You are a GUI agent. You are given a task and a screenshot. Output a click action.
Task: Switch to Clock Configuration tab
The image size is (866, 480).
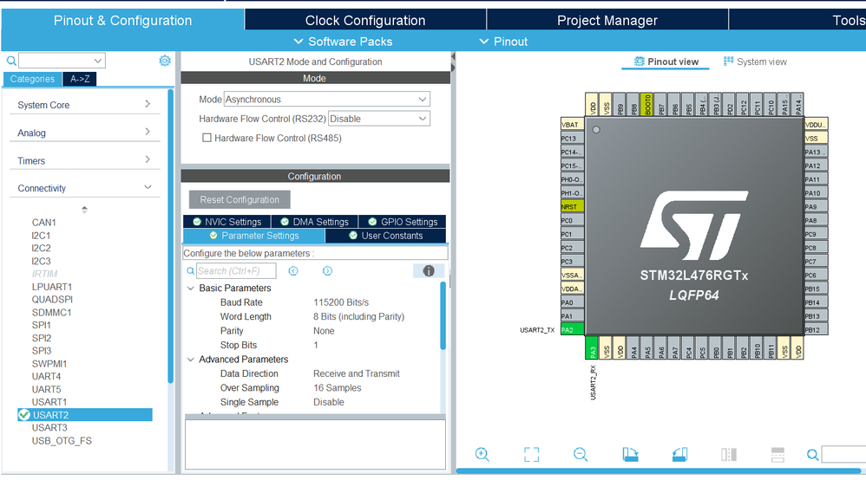(x=365, y=21)
